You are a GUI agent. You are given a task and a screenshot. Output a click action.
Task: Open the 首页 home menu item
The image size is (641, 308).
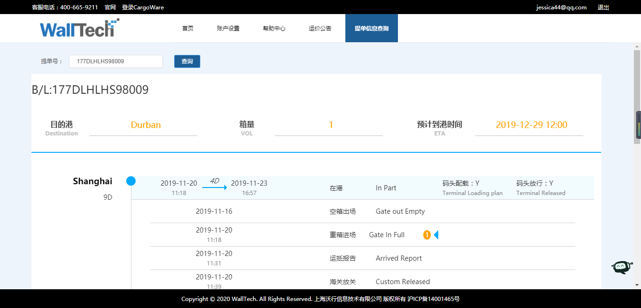(x=188, y=29)
